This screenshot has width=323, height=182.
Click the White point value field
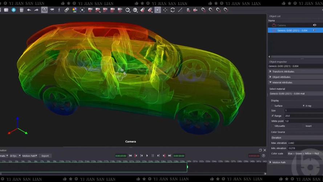coord(304,121)
